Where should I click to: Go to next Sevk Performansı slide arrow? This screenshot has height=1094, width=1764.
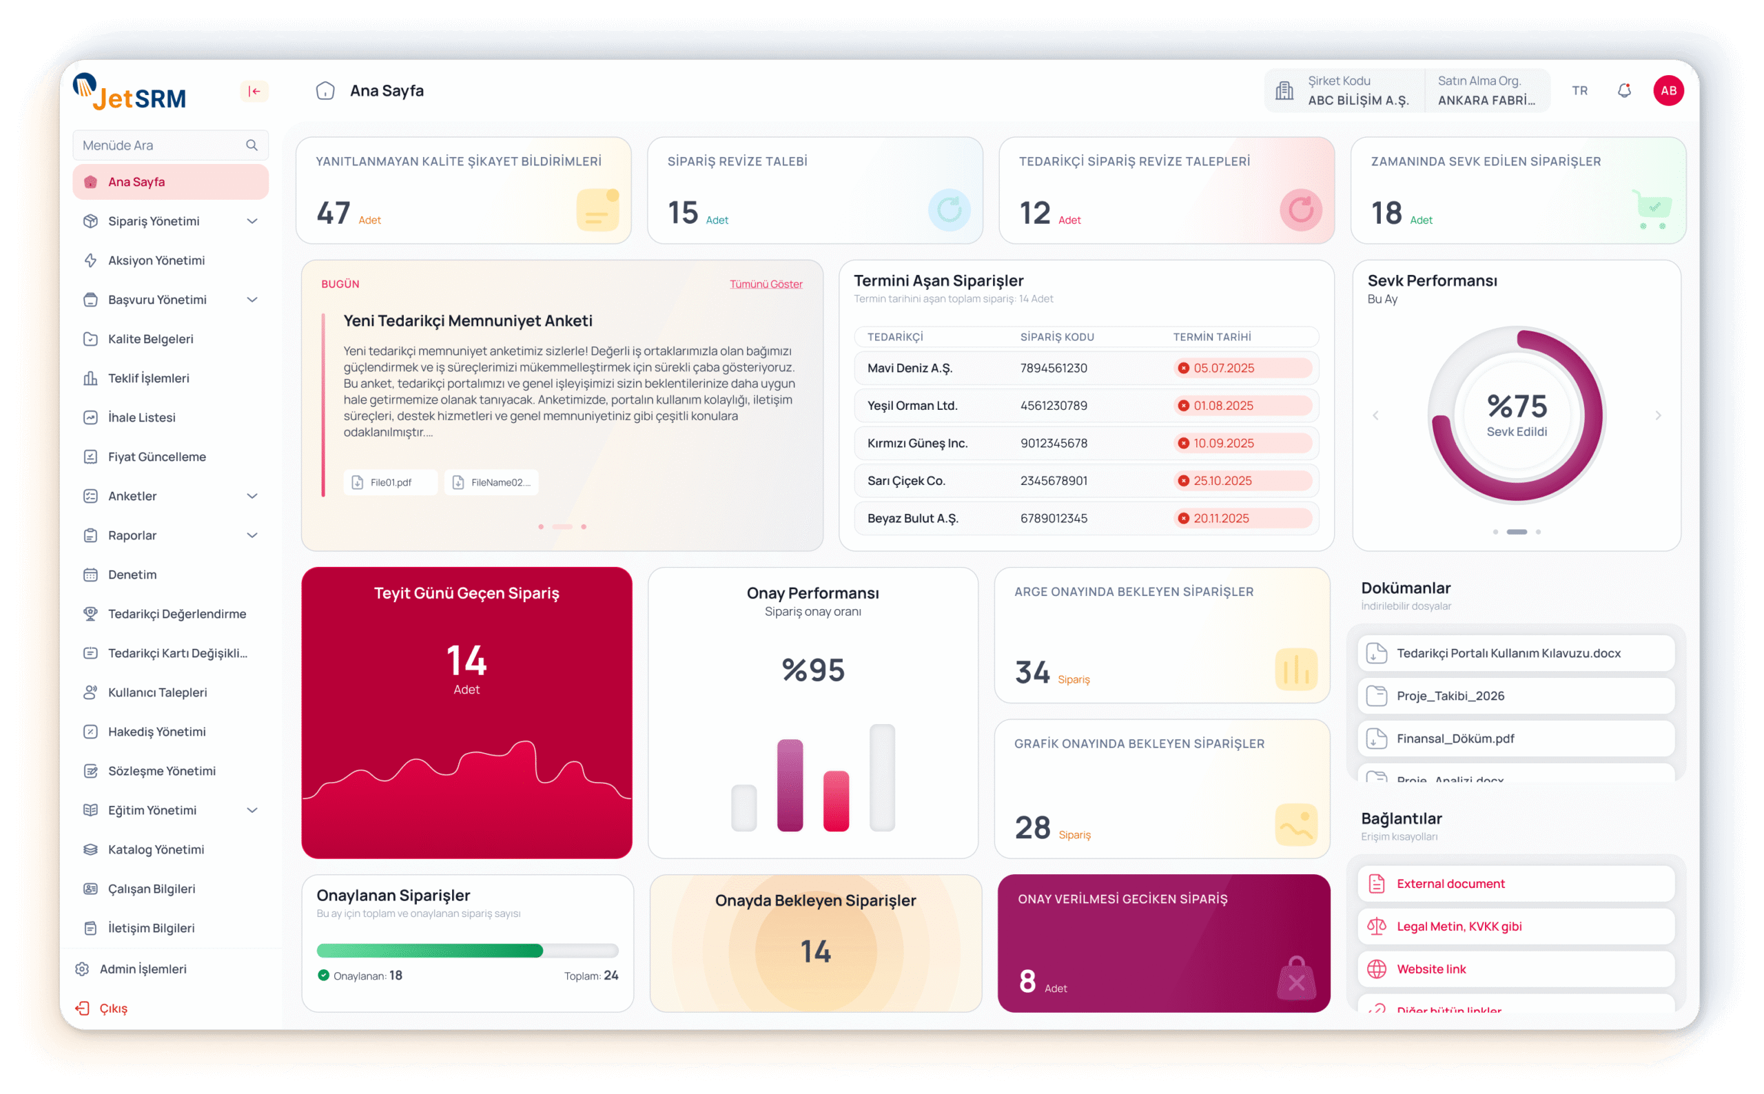[x=1659, y=415]
